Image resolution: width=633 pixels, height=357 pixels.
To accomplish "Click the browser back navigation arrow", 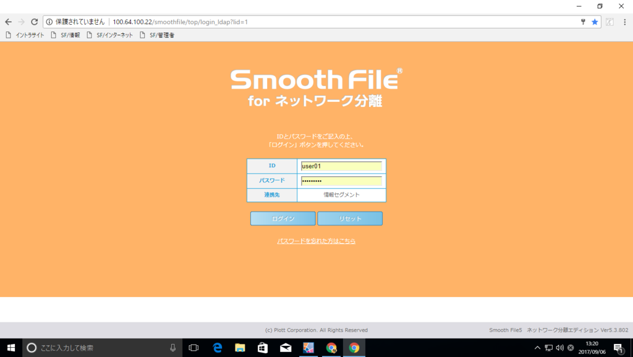I will click(x=7, y=22).
